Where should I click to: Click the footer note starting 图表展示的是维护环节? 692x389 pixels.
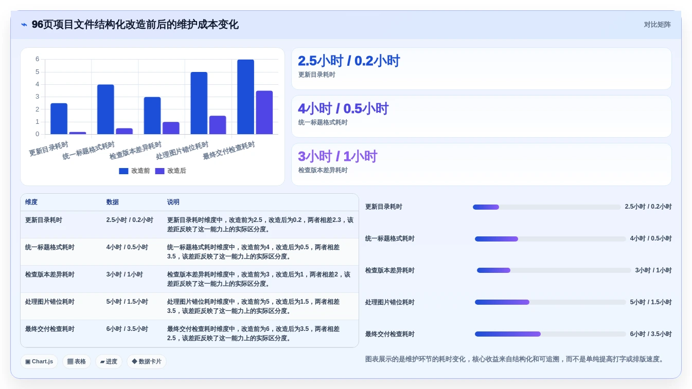tap(516, 359)
